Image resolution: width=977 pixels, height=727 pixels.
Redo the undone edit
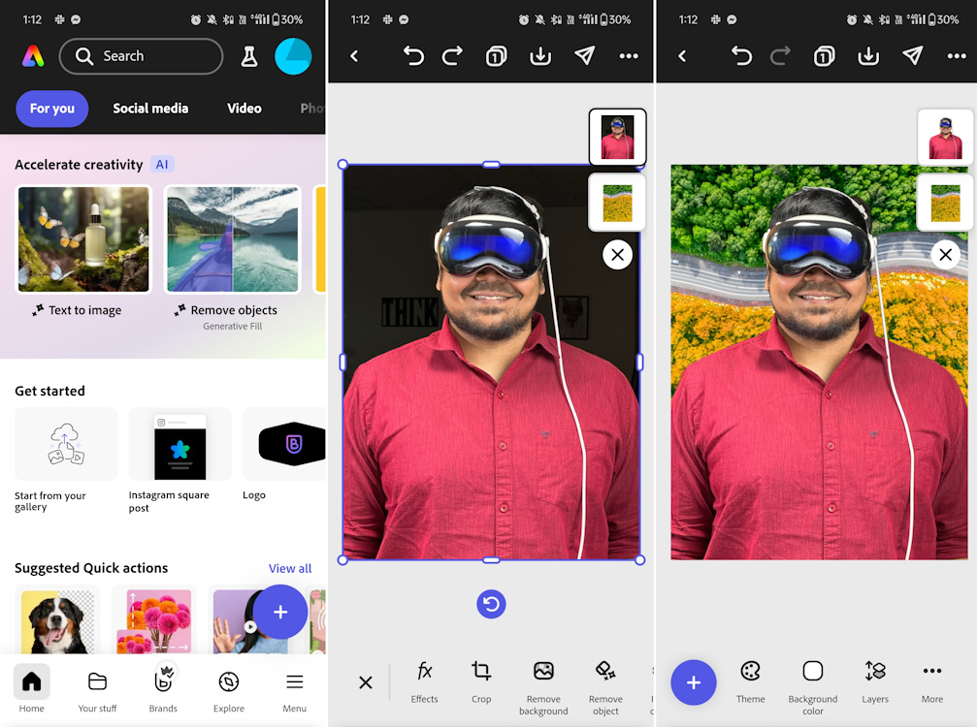pos(452,55)
